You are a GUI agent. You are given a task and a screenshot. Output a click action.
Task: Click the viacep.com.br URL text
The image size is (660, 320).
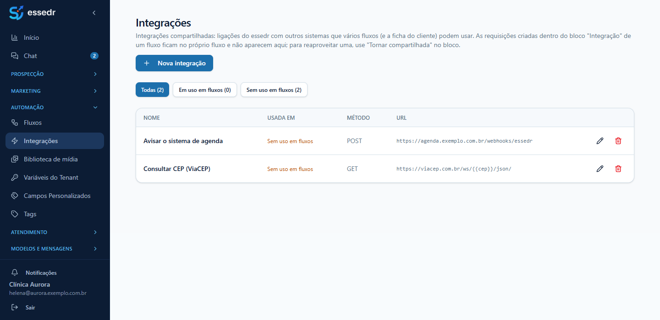454,169
